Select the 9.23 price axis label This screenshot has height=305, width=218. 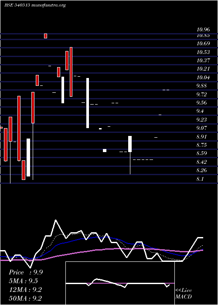[201, 120]
